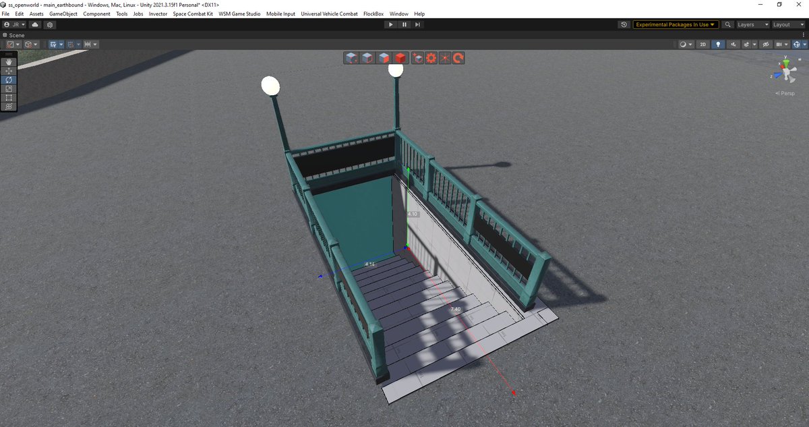The width and height of the screenshot is (809, 427).
Task: Mute scene view audio
Action: 734,44
